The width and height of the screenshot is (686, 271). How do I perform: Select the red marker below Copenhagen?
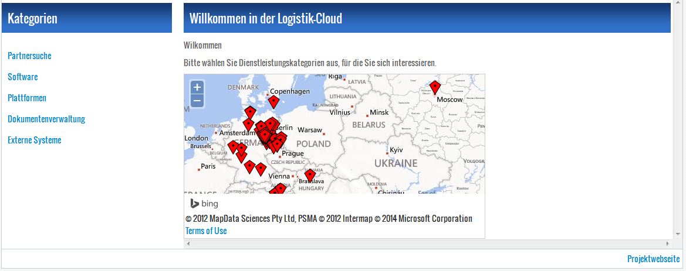(274, 102)
